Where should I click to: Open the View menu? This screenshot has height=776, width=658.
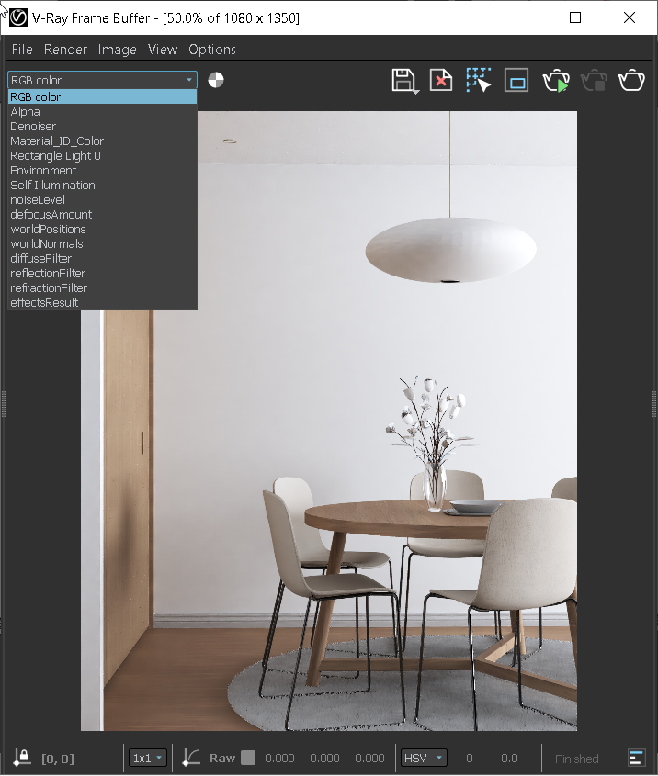coord(163,50)
